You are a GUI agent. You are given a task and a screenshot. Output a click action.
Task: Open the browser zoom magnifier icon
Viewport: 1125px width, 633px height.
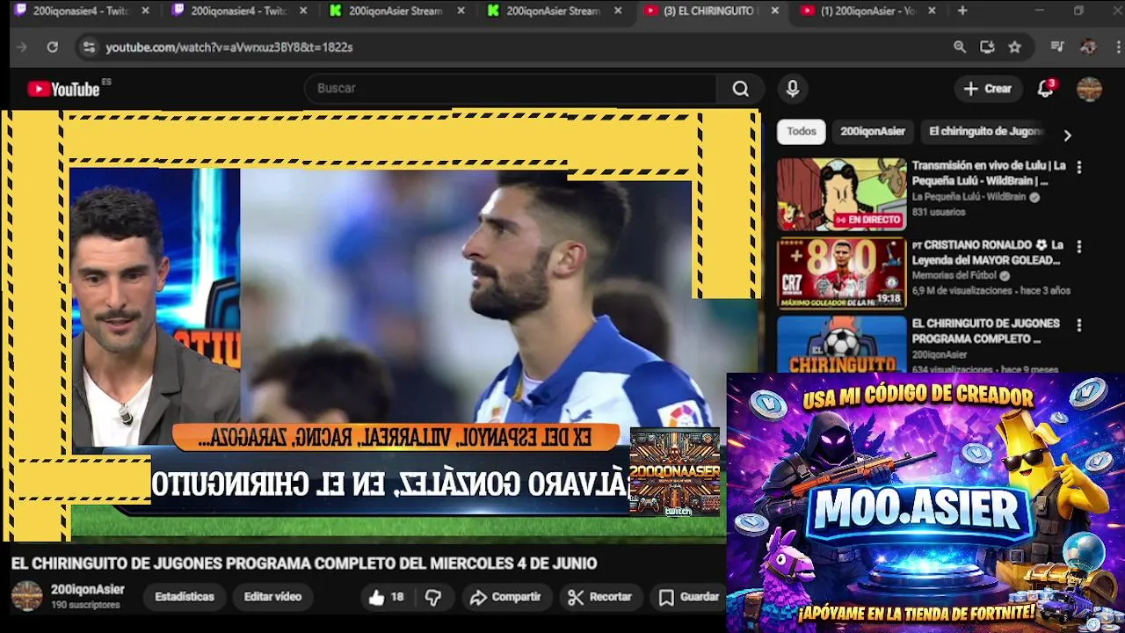tap(960, 47)
